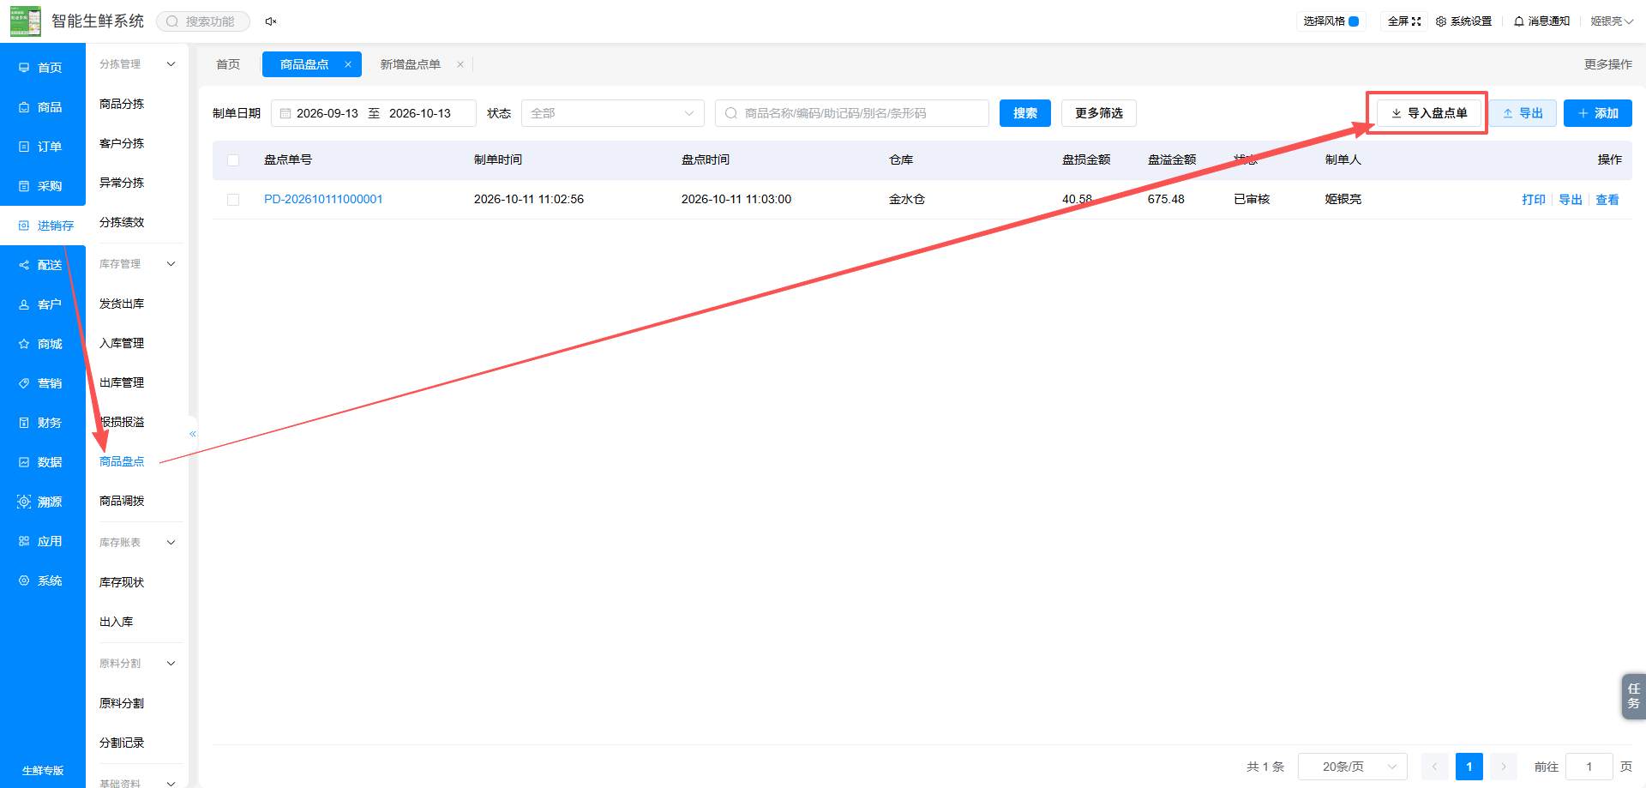Screen dimensions: 1646x788
Task: Open 系统设置 gear in top bar
Action: 1463,21
